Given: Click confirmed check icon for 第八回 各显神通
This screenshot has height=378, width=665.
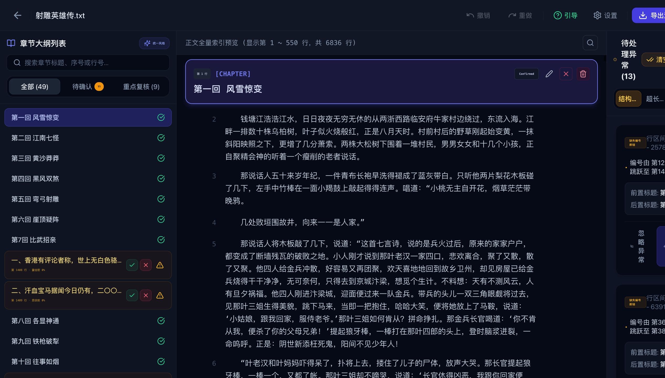Looking at the screenshot, I should click(161, 321).
